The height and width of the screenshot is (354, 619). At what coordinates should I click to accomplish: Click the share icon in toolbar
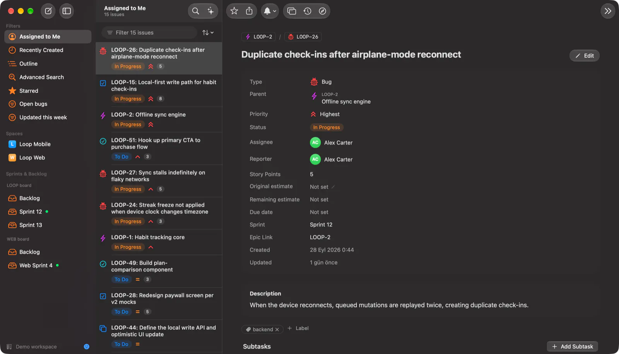coord(249,11)
